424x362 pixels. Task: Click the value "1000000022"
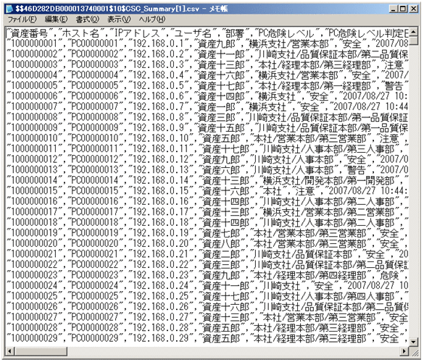[x=34, y=265]
